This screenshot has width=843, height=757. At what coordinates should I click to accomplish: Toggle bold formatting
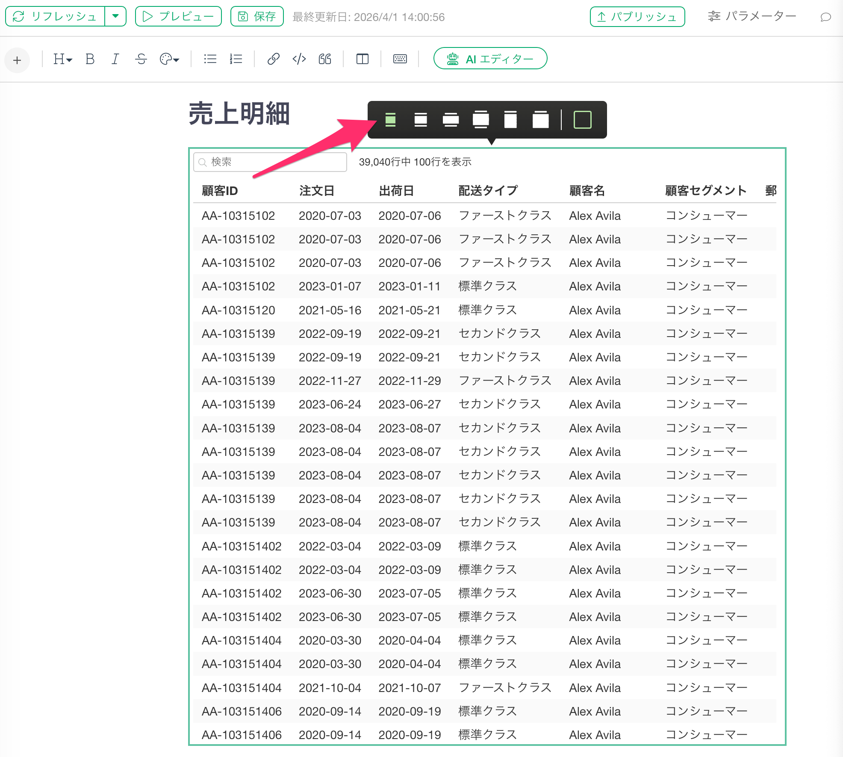[x=90, y=59]
